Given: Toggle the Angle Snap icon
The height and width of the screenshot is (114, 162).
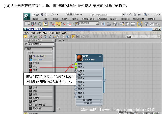Looking at the screenshot, I should (x=58, y=24).
